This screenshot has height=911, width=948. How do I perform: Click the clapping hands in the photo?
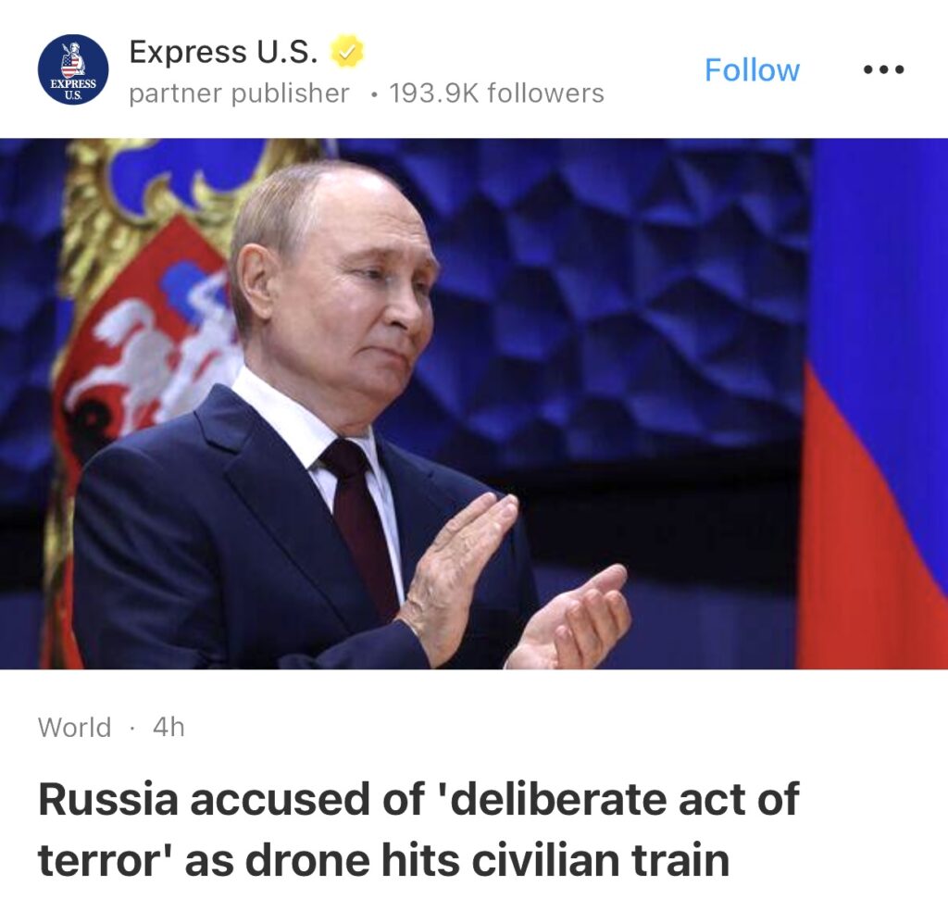514,586
